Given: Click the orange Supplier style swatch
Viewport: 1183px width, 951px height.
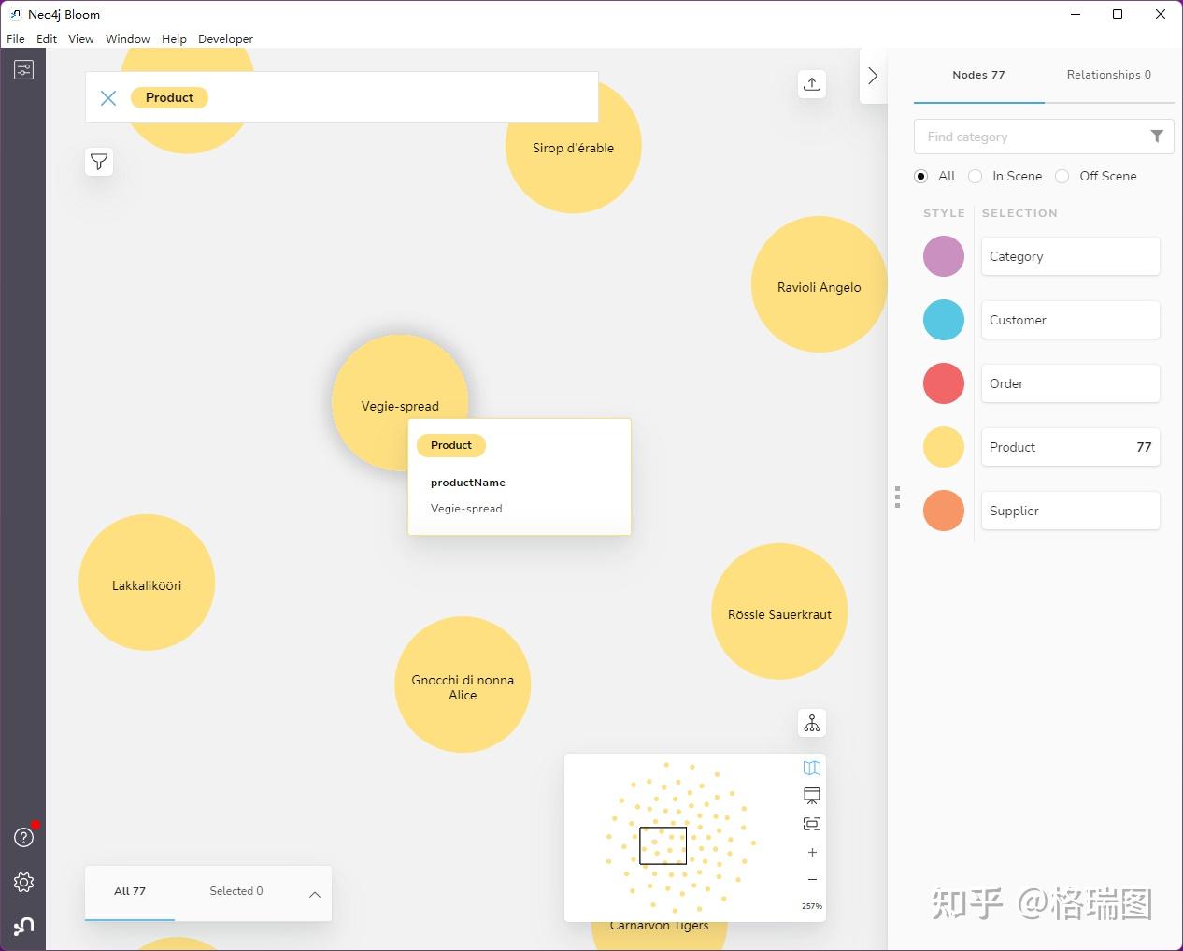Looking at the screenshot, I should tap(944, 511).
